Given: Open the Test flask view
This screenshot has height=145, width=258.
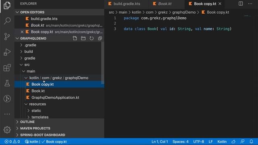Looking at the screenshot, I should pos(7,83).
